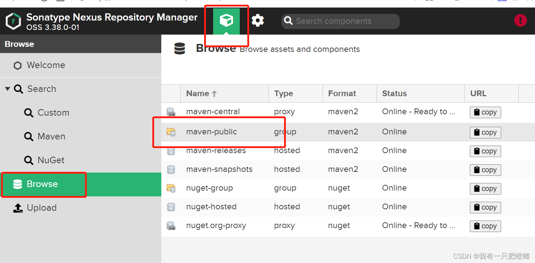Click the magnifier icon next to NuGet
The height and width of the screenshot is (263, 535).
click(29, 160)
